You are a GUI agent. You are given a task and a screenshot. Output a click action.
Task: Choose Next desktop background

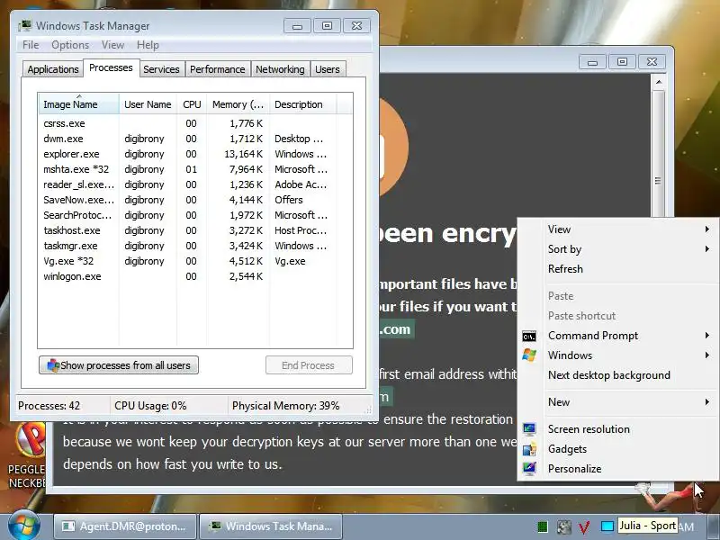click(x=617, y=375)
